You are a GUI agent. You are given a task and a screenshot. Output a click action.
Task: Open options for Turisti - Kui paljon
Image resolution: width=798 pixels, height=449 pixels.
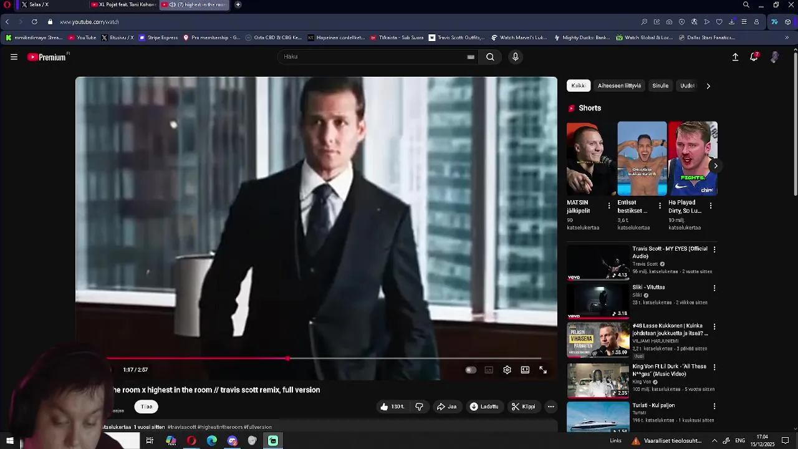[x=714, y=406]
